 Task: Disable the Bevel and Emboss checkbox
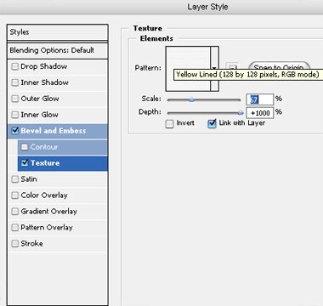coord(14,131)
